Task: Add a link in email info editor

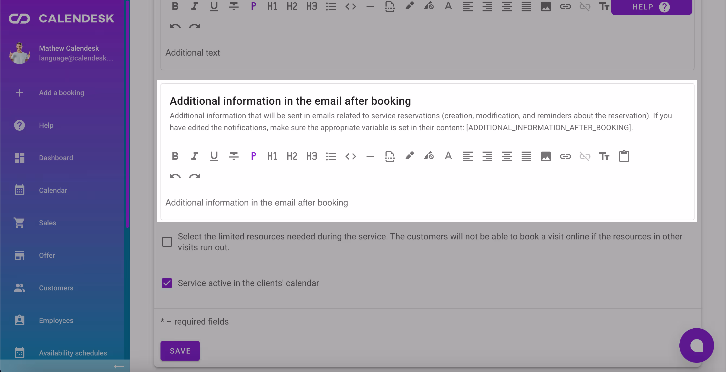Action: (565, 156)
